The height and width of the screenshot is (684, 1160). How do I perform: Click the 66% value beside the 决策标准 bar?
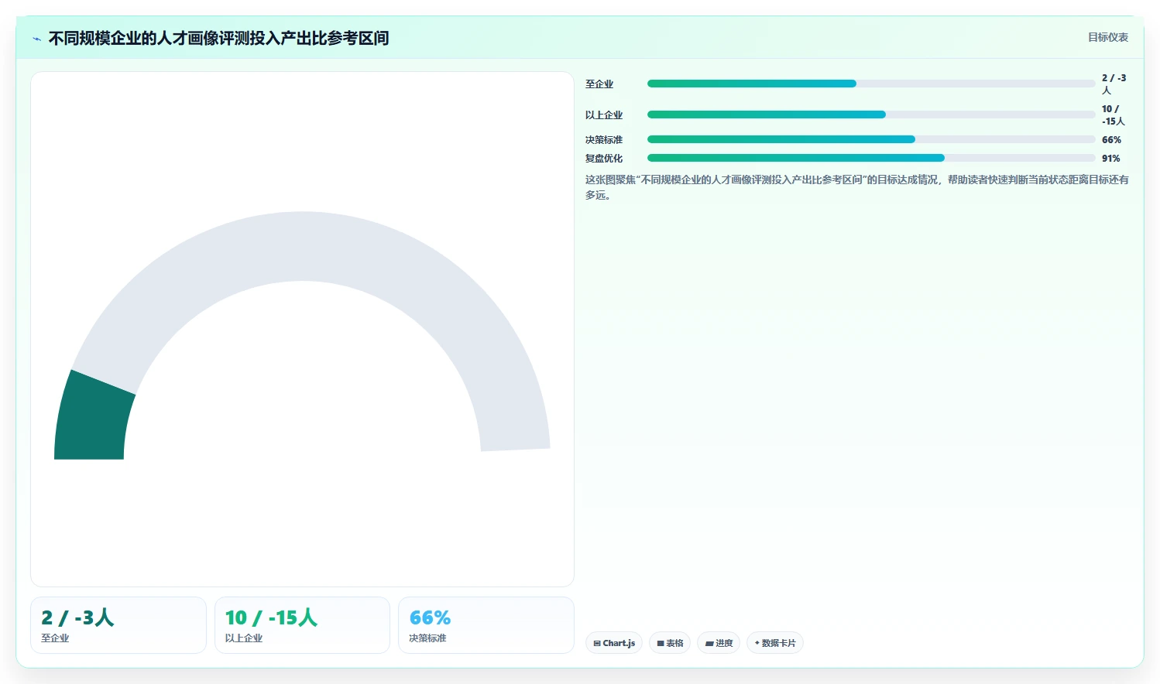[1111, 140]
